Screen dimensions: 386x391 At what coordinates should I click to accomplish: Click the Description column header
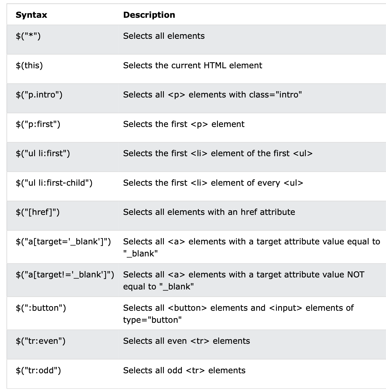[149, 15]
